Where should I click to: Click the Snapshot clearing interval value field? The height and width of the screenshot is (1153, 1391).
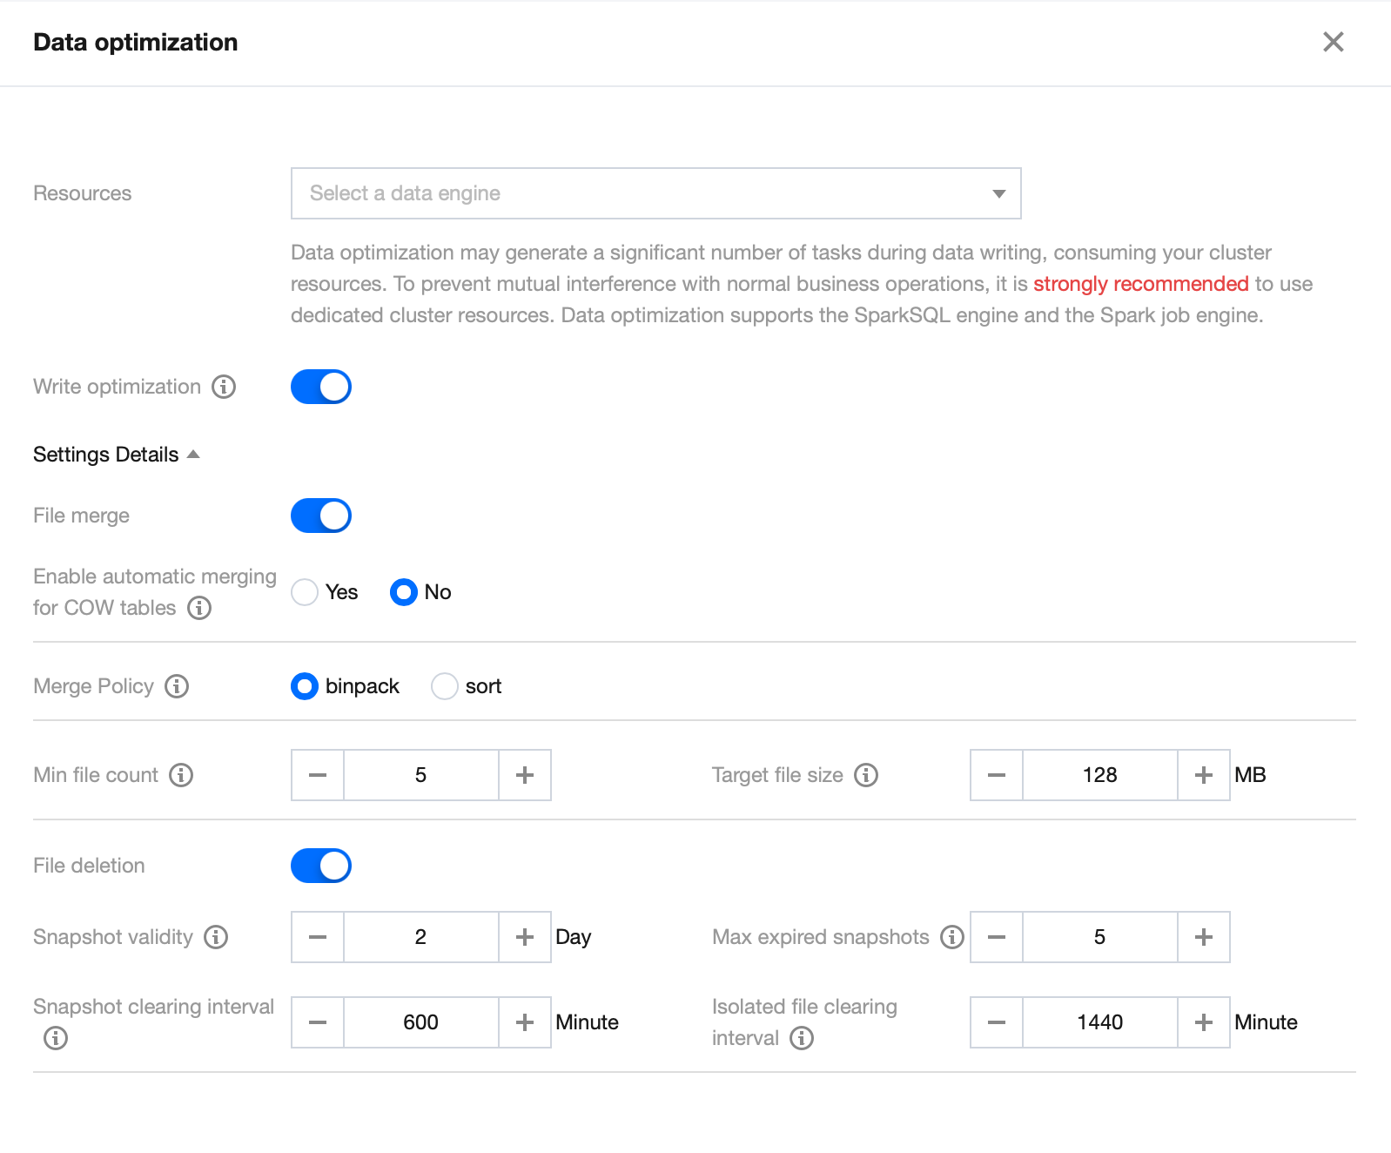(x=420, y=1022)
